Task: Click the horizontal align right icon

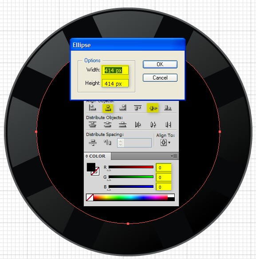Action: 123,108
